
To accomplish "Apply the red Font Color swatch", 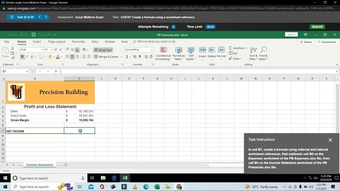I will pyautogui.click(x=58, y=57).
